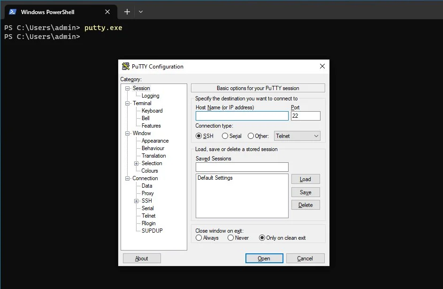Open the Proxy settings category
443x289 pixels.
coord(147,193)
